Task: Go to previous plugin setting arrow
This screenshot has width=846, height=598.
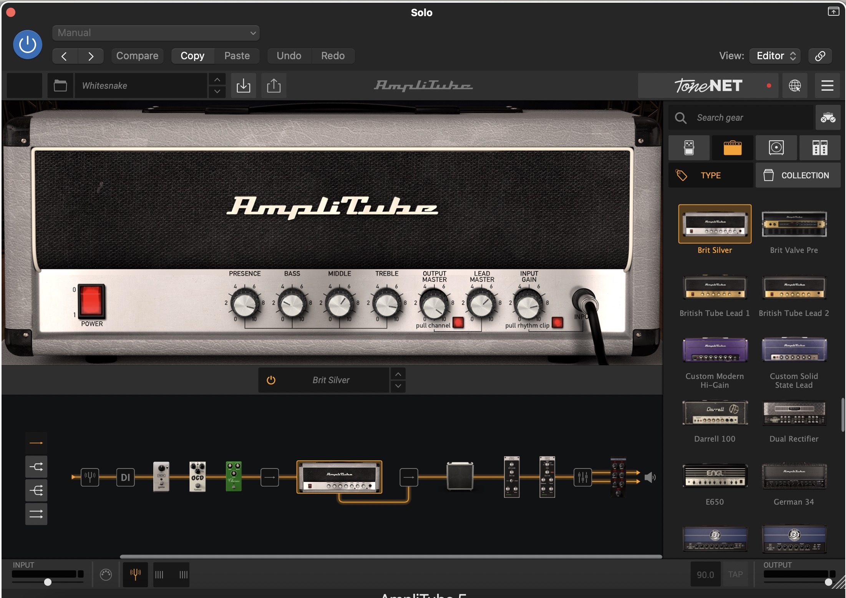Action: coord(65,56)
